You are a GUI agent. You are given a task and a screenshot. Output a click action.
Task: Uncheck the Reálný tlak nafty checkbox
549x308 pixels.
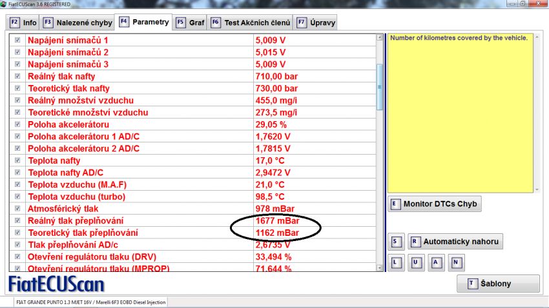pos(17,76)
